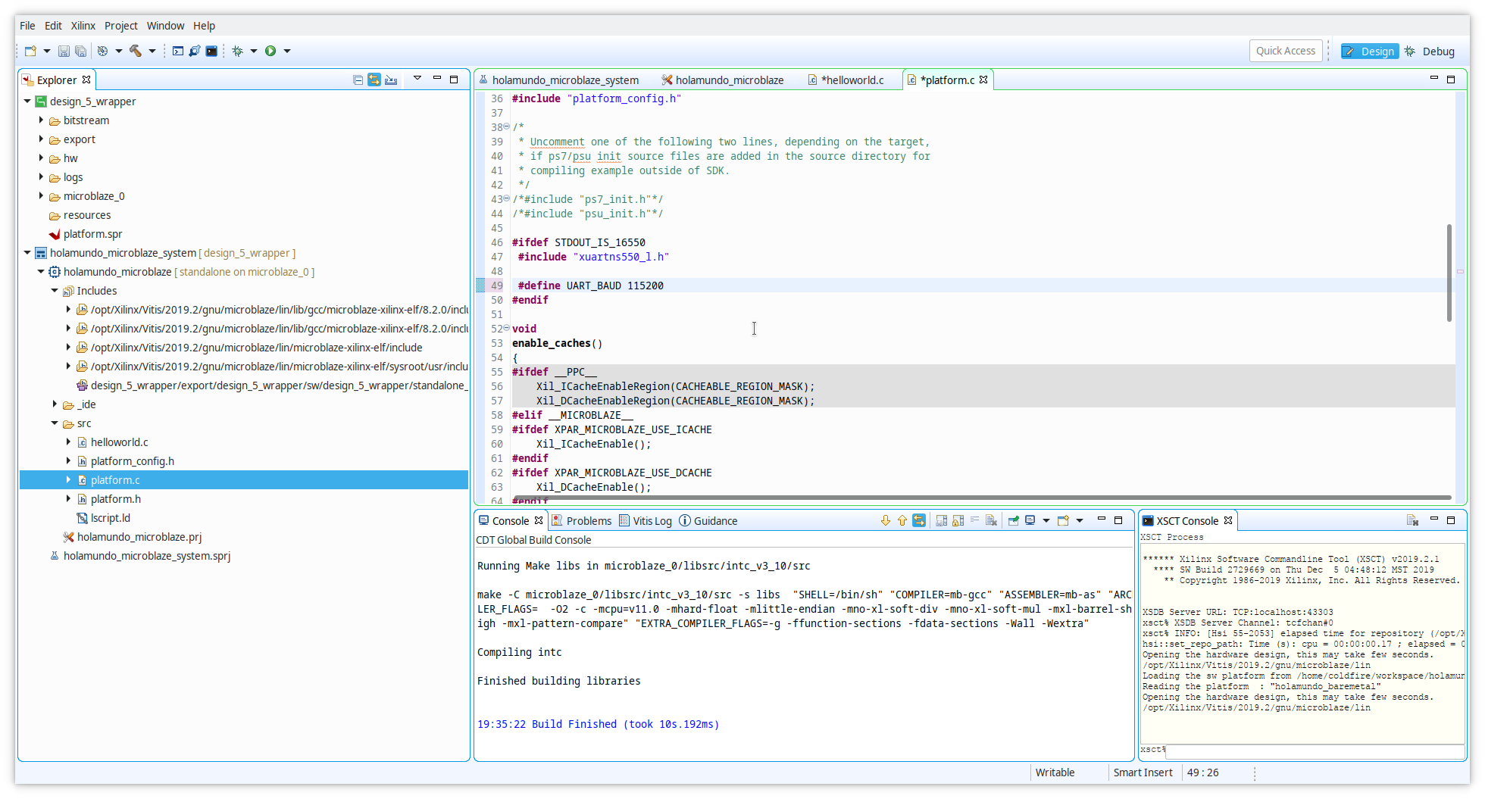
Task: Collapse all items in Explorer
Action: click(x=358, y=80)
